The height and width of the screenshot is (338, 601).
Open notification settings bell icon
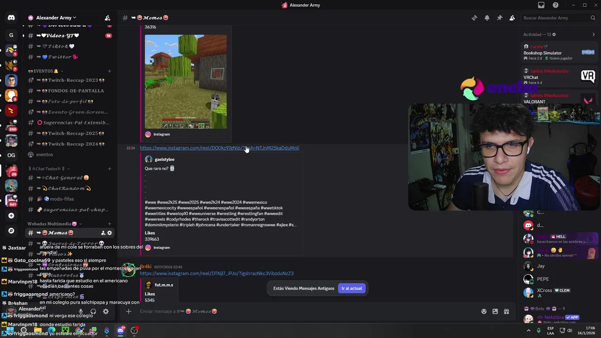(x=487, y=18)
